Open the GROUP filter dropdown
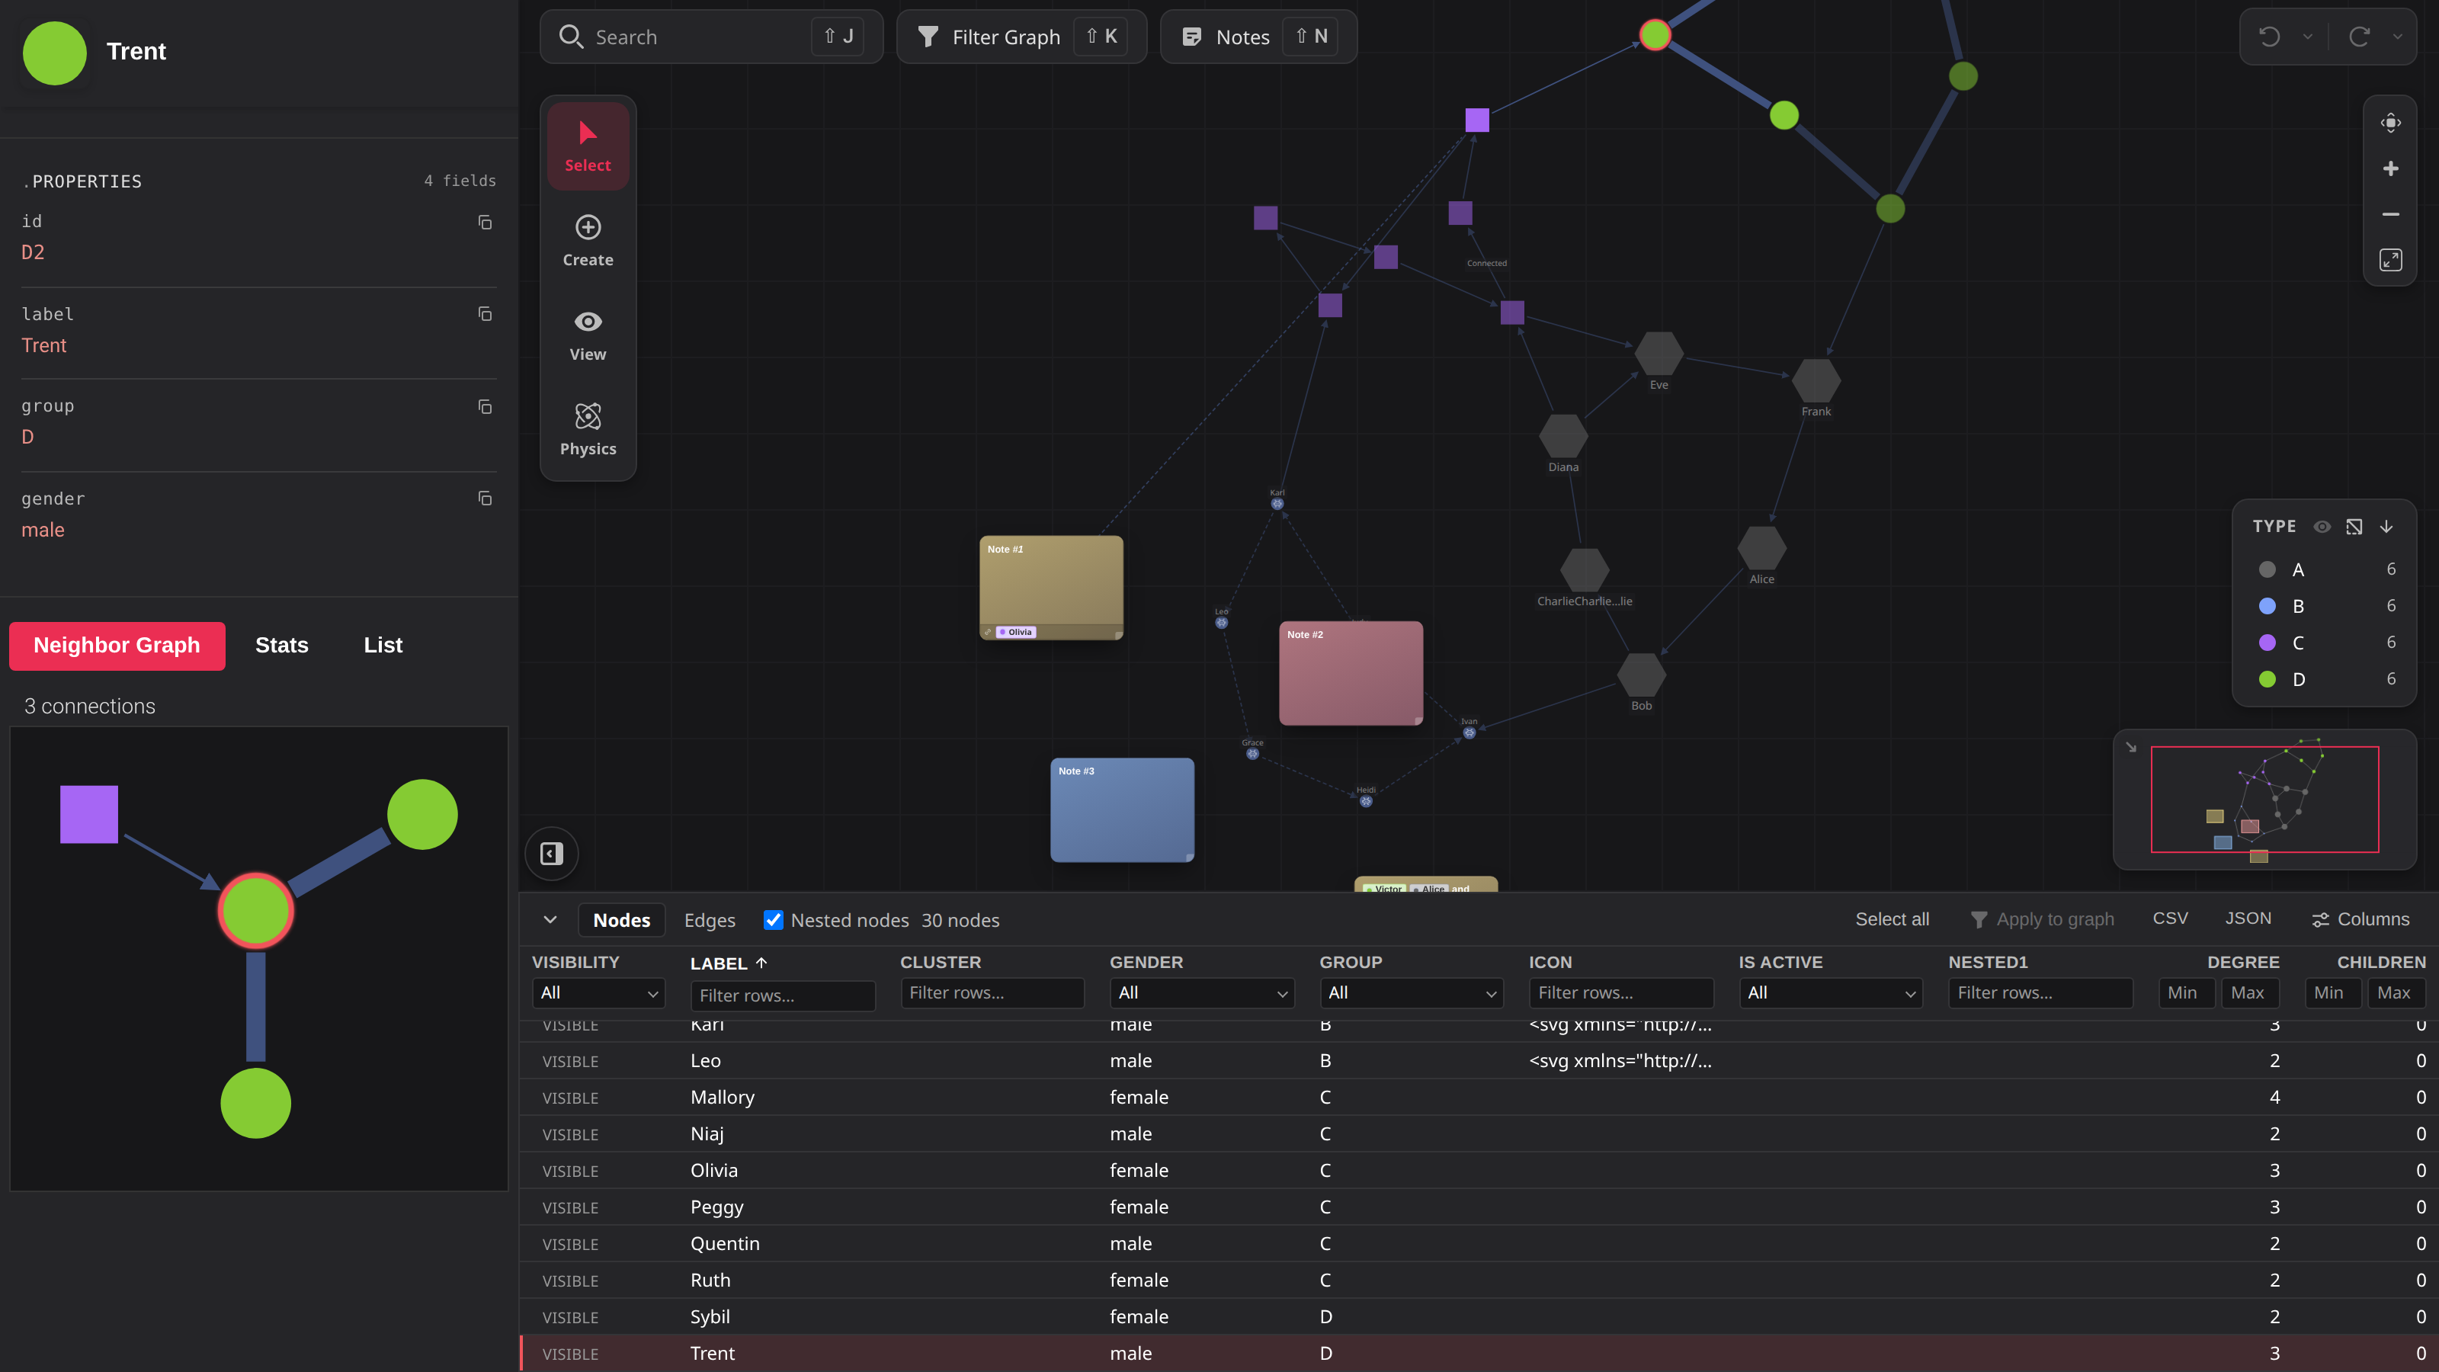The width and height of the screenshot is (2439, 1372). point(1411,992)
